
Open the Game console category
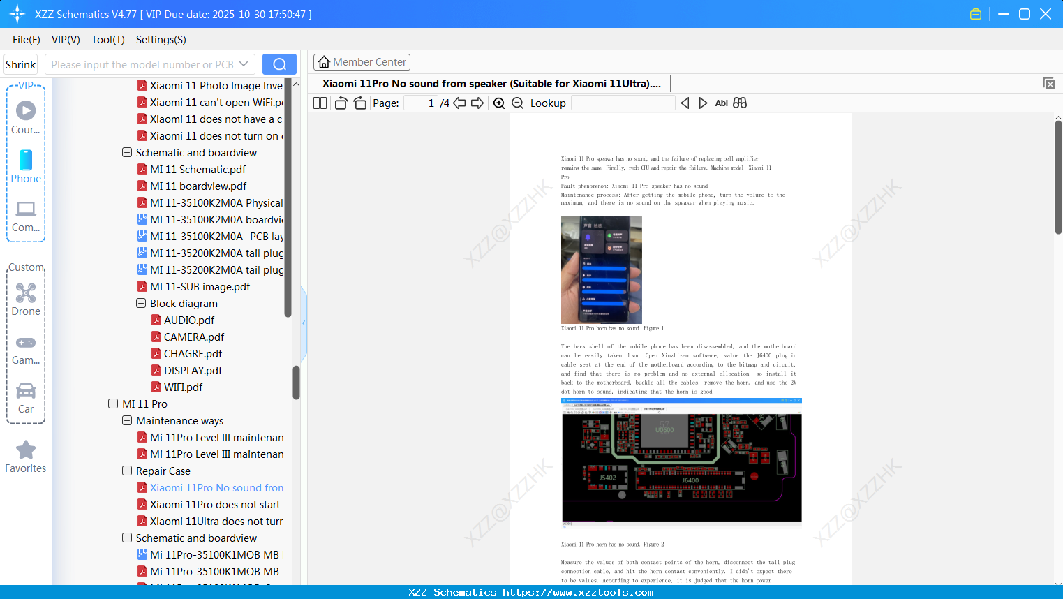26,349
